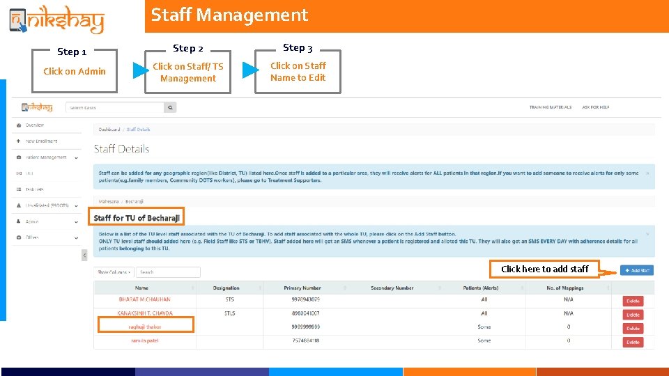Dismiss the top staff info banner

point(647,173)
